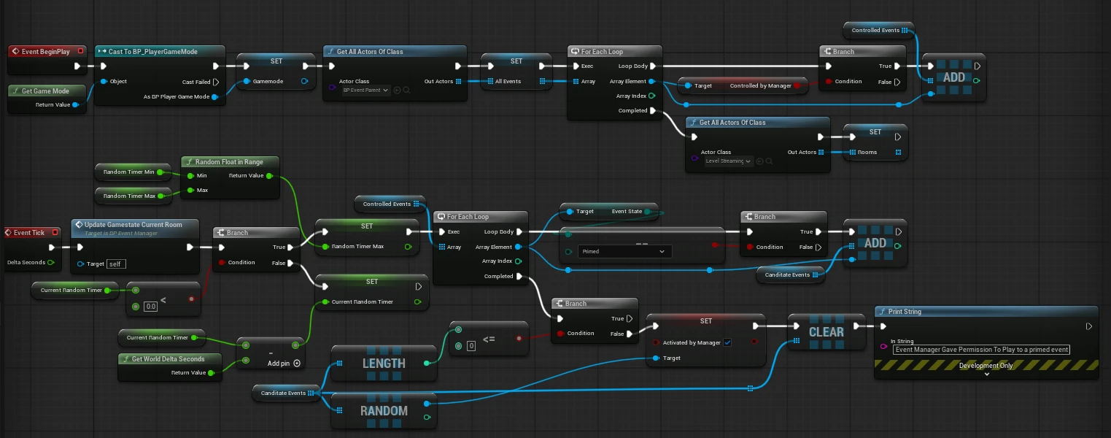Select the LENGTH array node
The image size is (1111, 438).
tap(384, 363)
